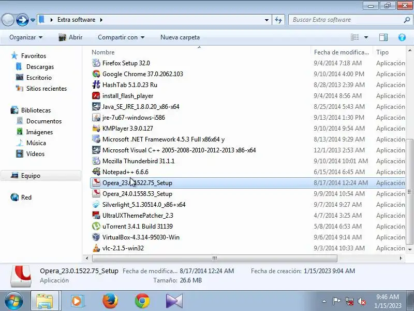Click the Java_SE_JRE_1.8.0.20_x86-x64 icon
This screenshot has height=311, width=414.
pyautogui.click(x=96, y=107)
